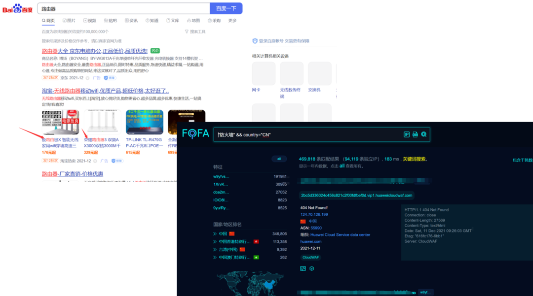Image resolution: width=533 pixels, height=296 pixels.
Task: Click the 关键词搜索 link
Action: [x=414, y=159]
